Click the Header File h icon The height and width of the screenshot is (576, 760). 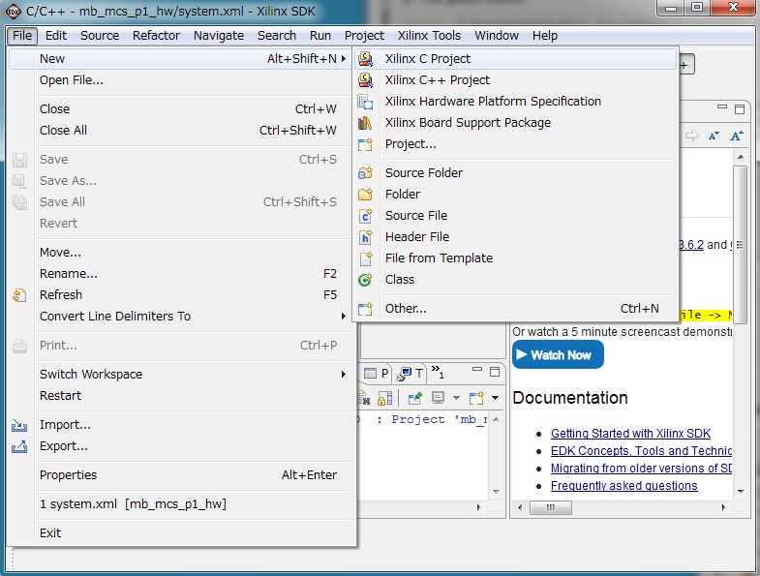[365, 236]
